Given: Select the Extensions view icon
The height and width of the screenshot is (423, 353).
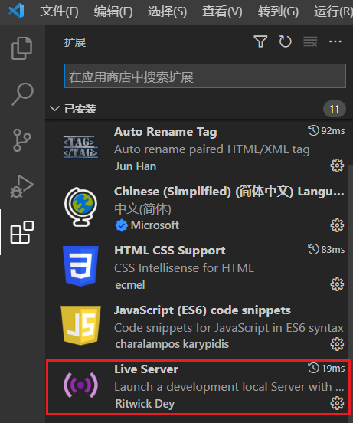Looking at the screenshot, I should [22, 232].
